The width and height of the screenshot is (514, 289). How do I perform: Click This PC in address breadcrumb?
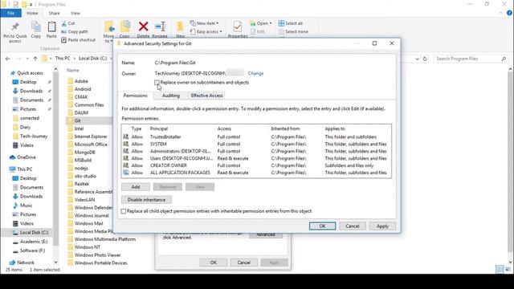pos(63,59)
